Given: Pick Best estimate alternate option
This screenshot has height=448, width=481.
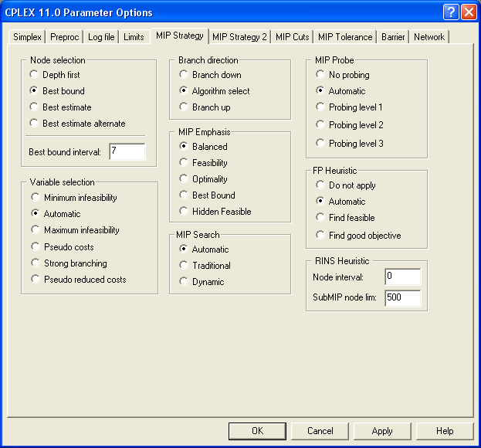Looking at the screenshot, I should pyautogui.click(x=78, y=124).
